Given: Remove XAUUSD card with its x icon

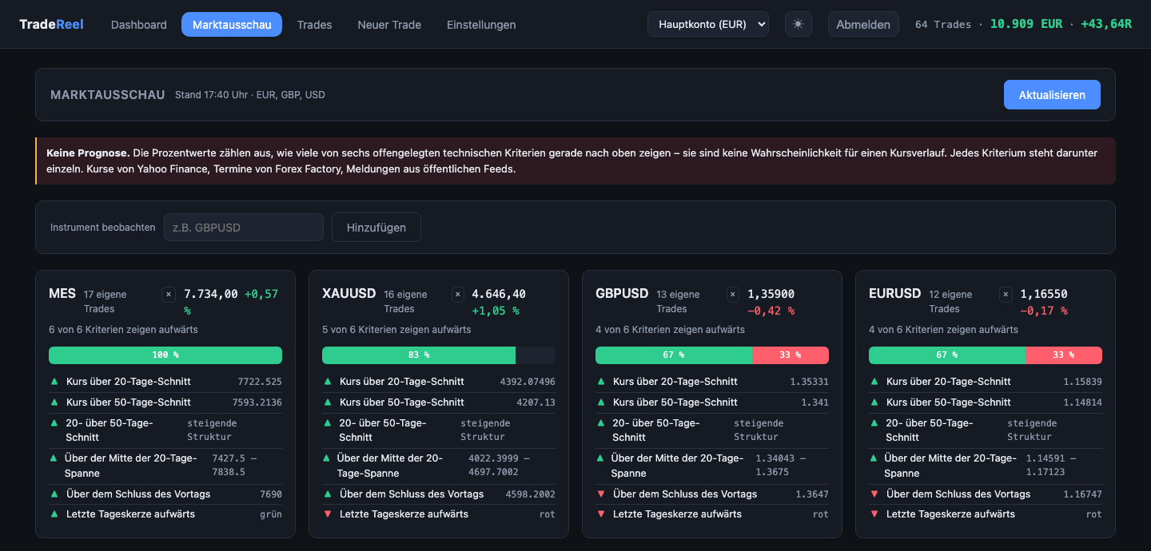Looking at the screenshot, I should tap(458, 295).
